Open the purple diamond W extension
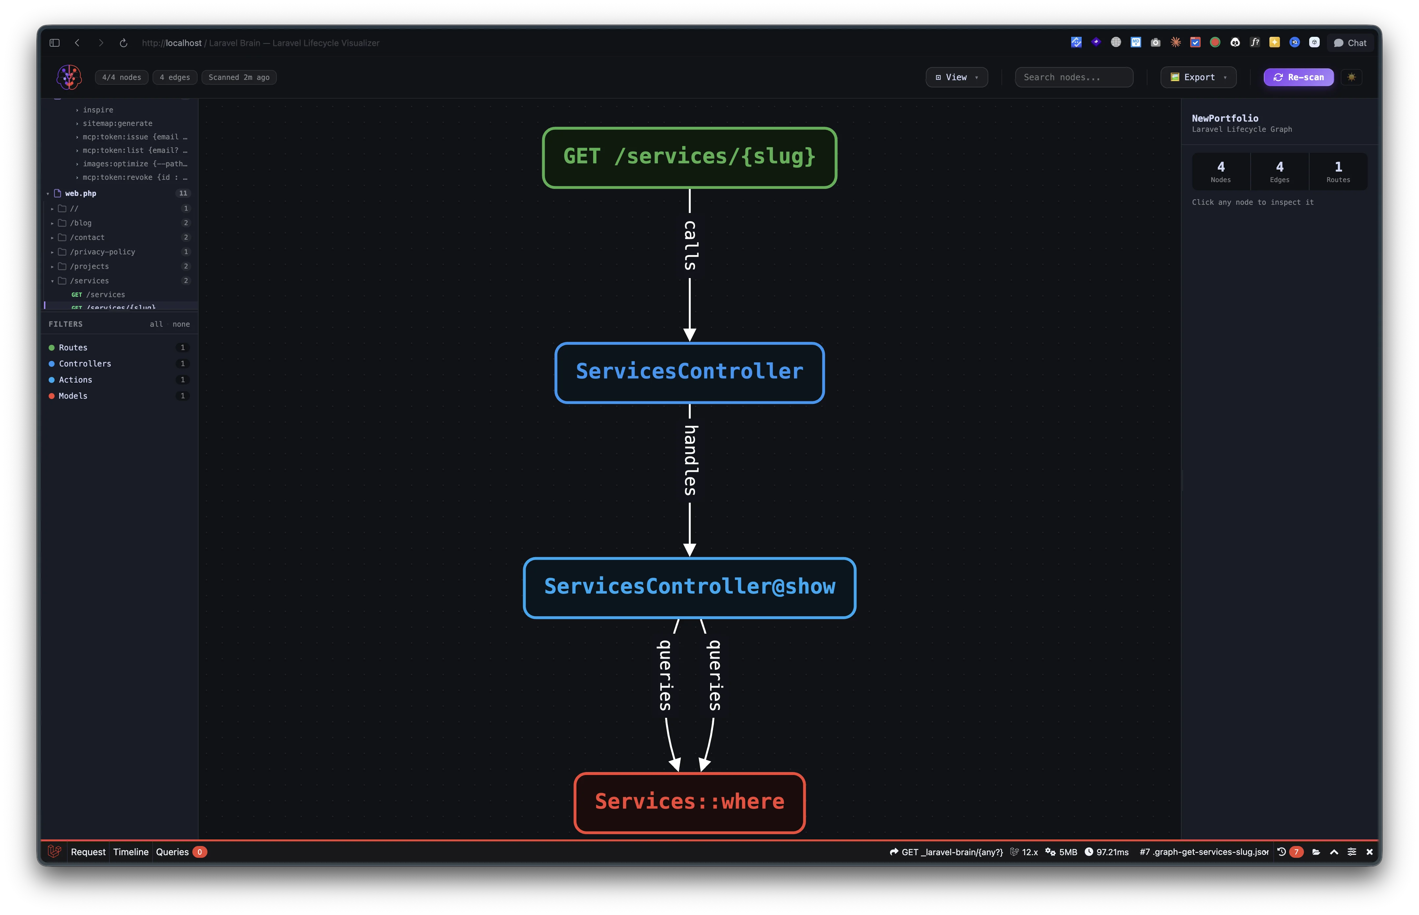Image resolution: width=1419 pixels, height=915 pixels. (x=1096, y=42)
